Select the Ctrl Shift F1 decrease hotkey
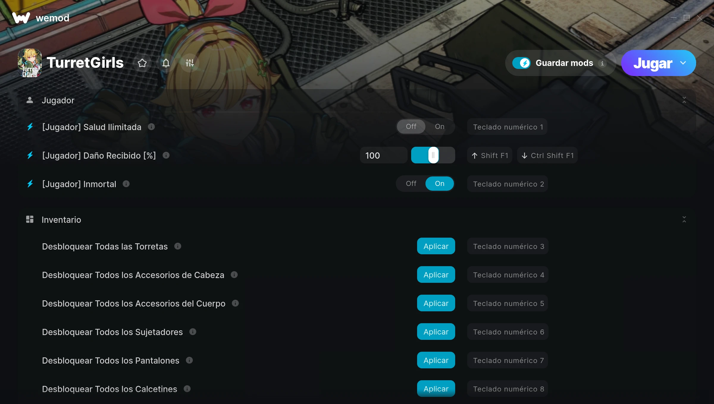 [547, 155]
